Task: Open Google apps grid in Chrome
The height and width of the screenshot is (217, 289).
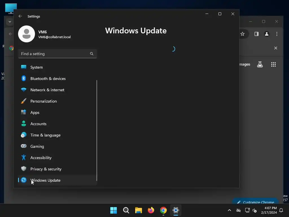Action: pyautogui.click(x=273, y=64)
